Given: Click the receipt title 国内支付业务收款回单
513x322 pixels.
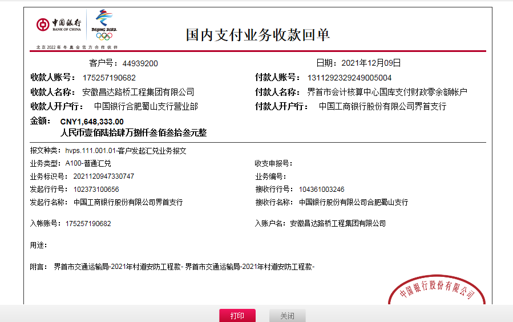Looking at the screenshot, I should tap(258, 35).
